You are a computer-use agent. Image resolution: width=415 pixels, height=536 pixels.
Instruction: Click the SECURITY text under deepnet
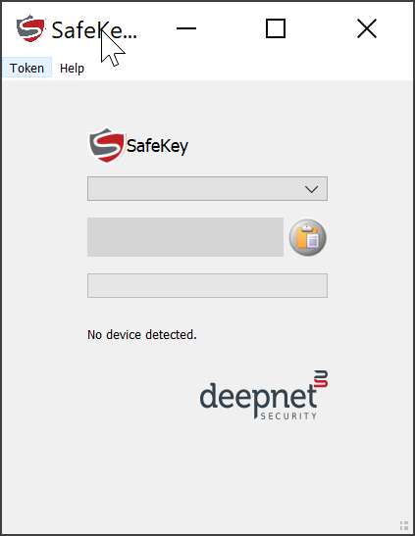point(288,415)
